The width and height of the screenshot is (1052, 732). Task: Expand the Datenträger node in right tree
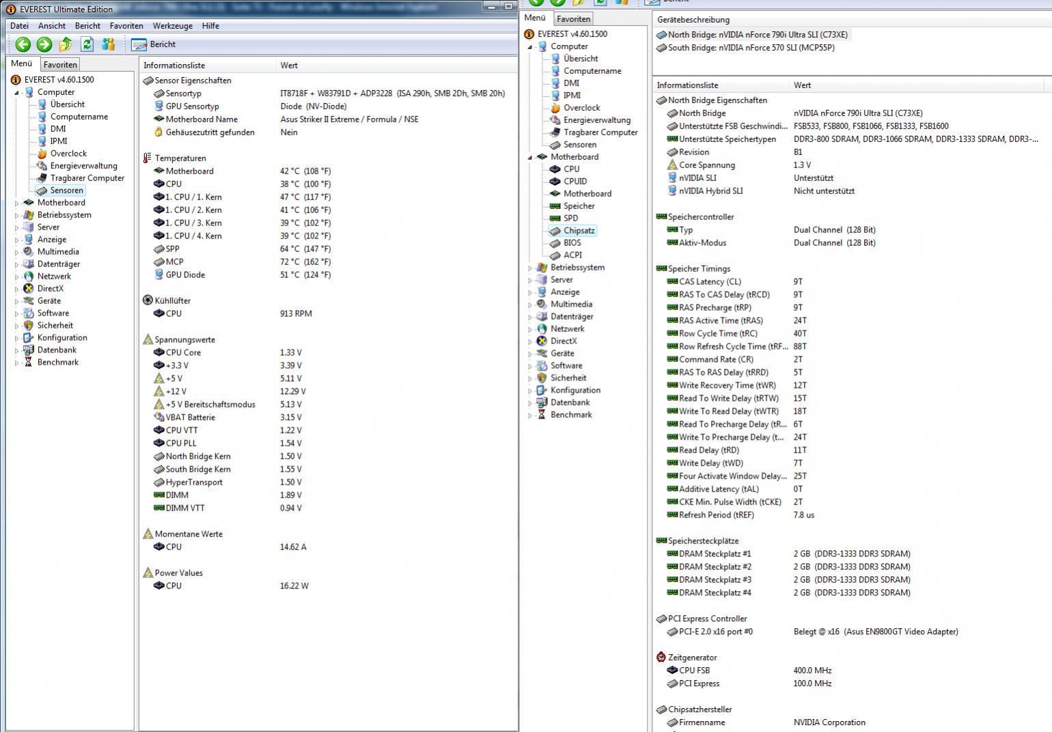pos(530,317)
